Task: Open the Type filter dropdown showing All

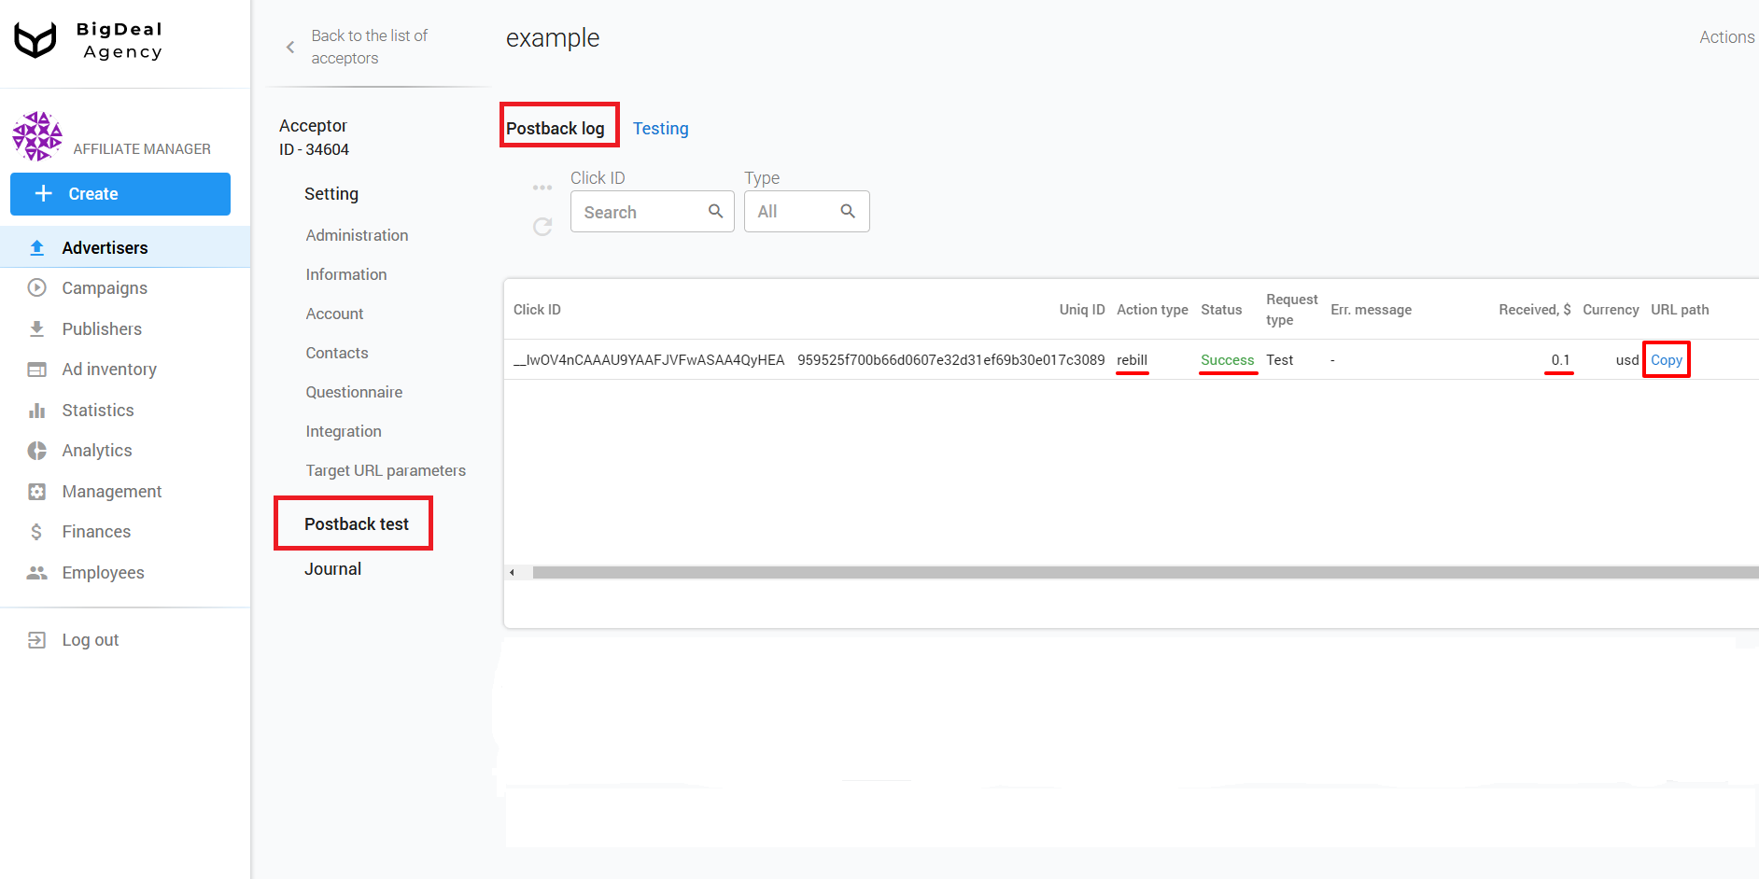Action: pyautogui.click(x=807, y=211)
